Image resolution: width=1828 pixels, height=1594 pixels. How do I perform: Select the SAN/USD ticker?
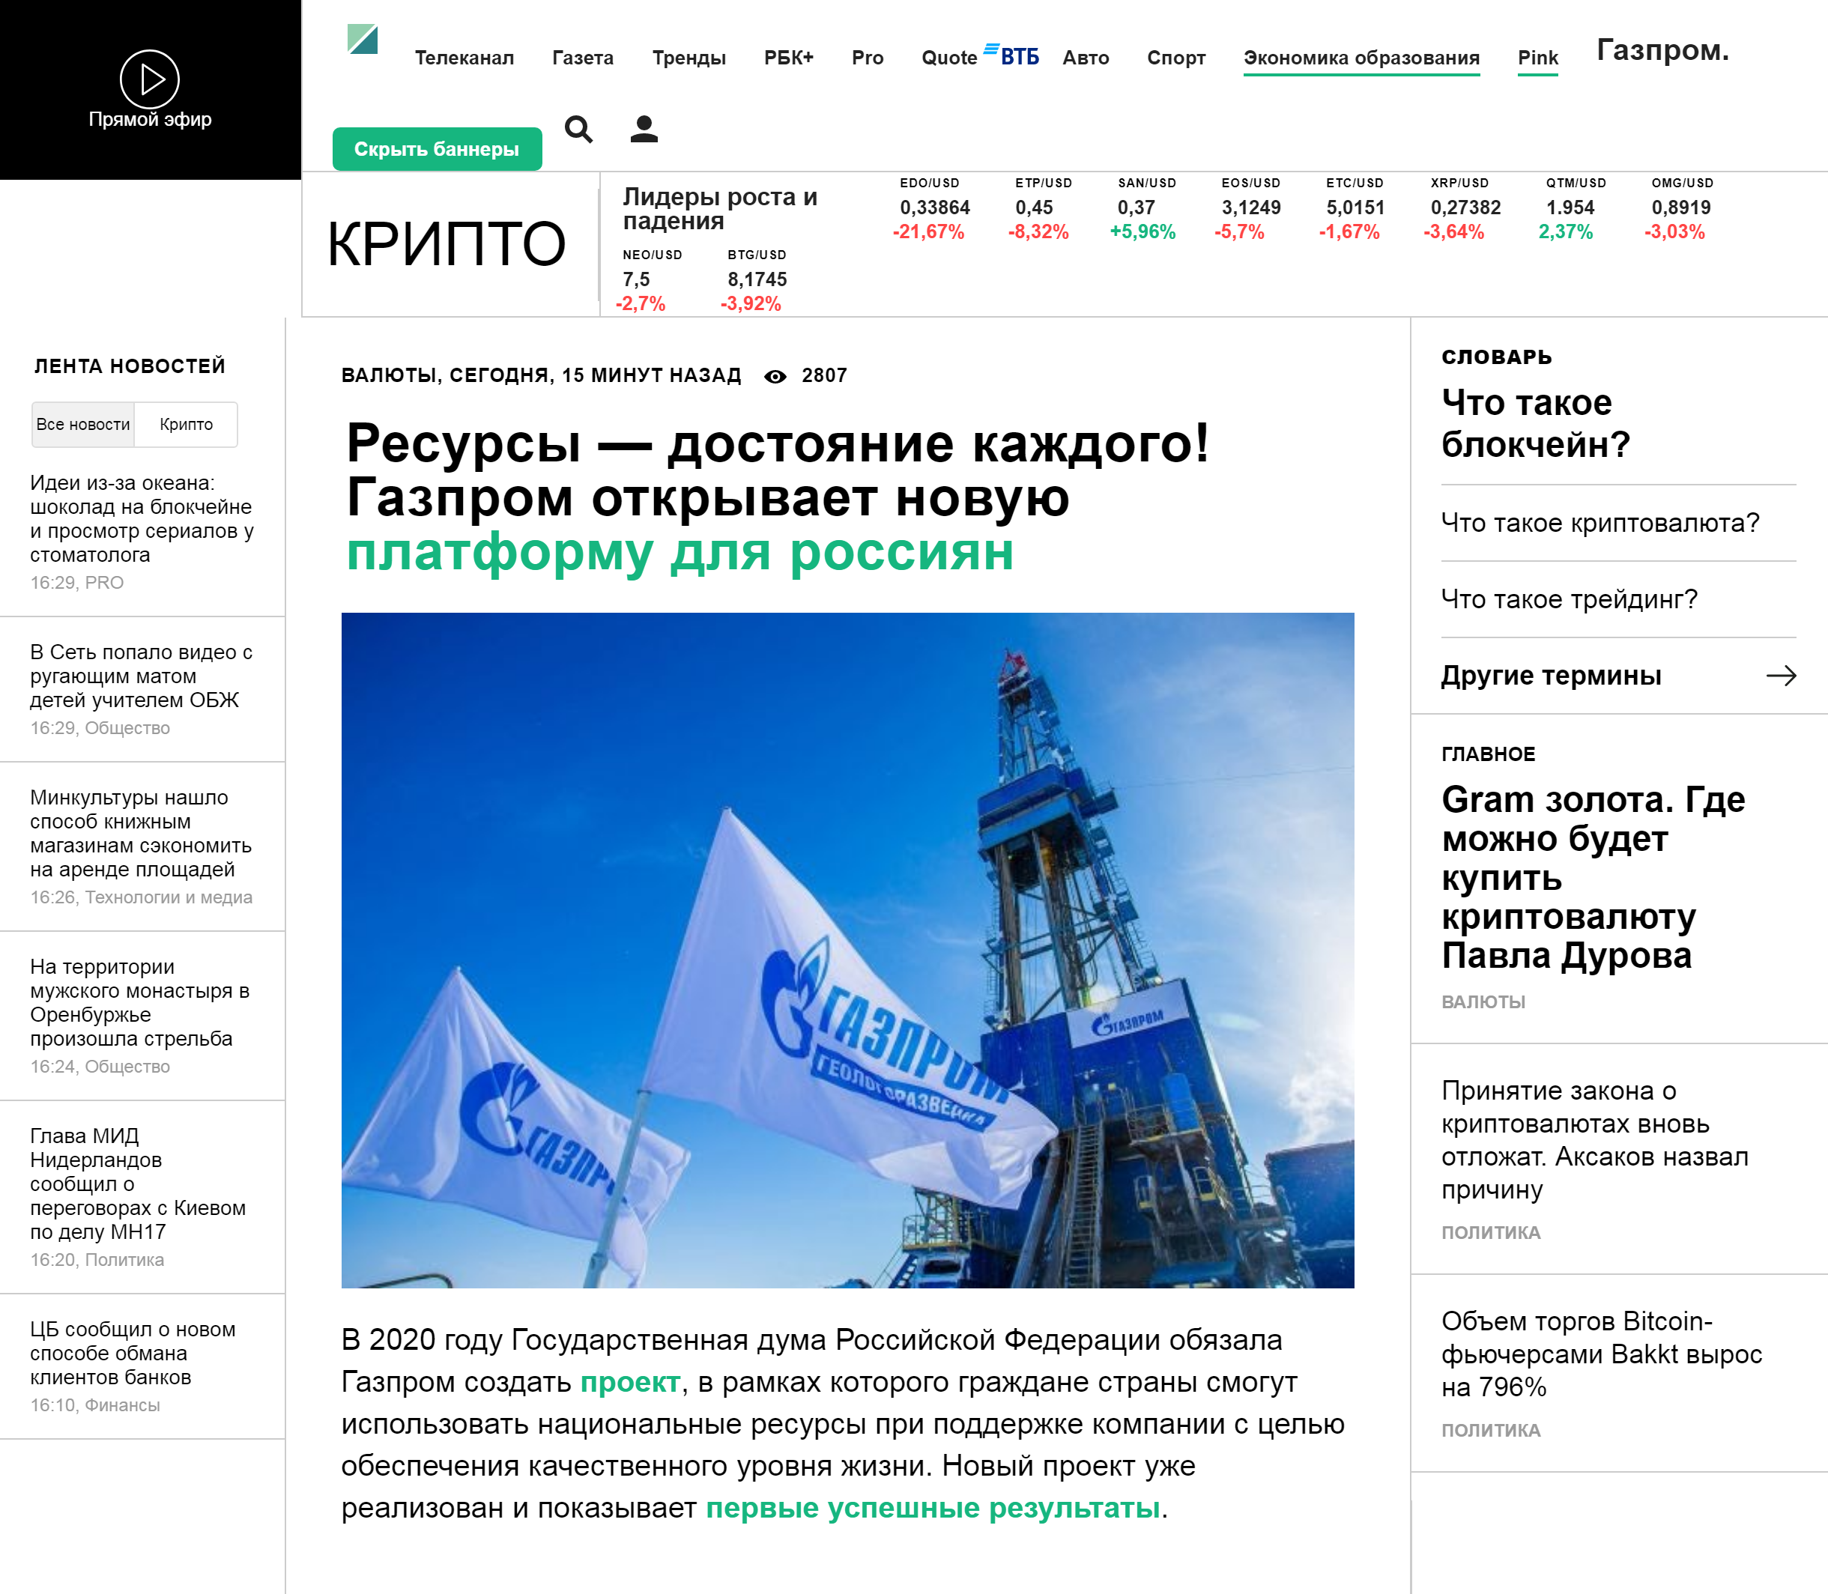coord(1144,208)
